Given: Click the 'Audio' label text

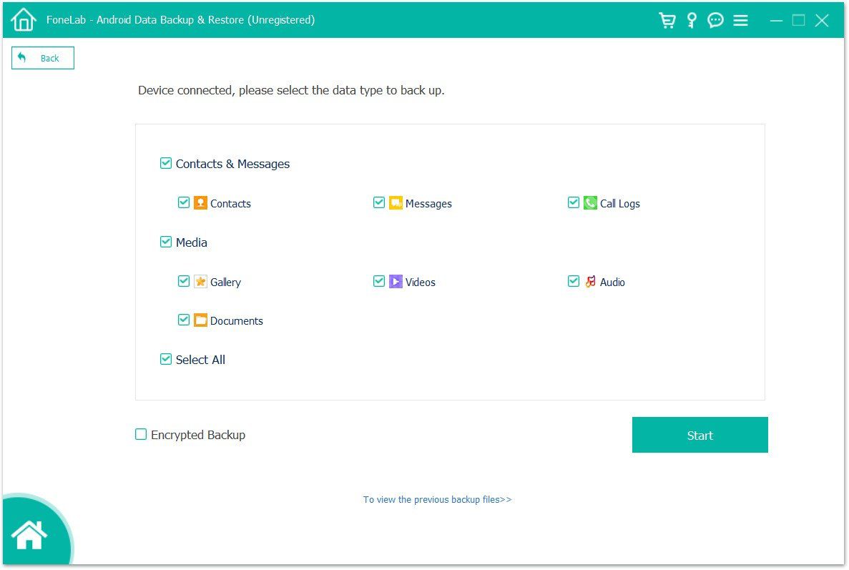Looking at the screenshot, I should [612, 282].
